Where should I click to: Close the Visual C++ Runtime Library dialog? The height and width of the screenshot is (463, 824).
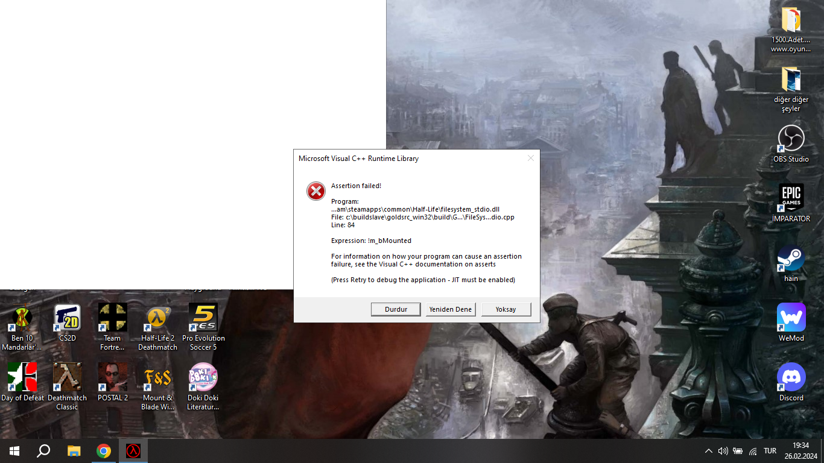[x=531, y=159]
